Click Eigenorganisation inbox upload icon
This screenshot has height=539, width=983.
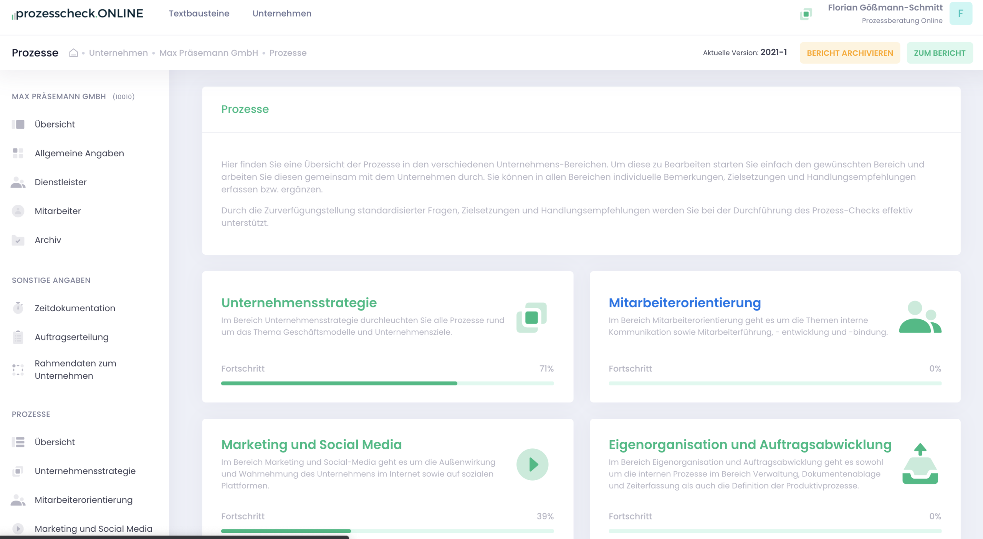coord(920,464)
